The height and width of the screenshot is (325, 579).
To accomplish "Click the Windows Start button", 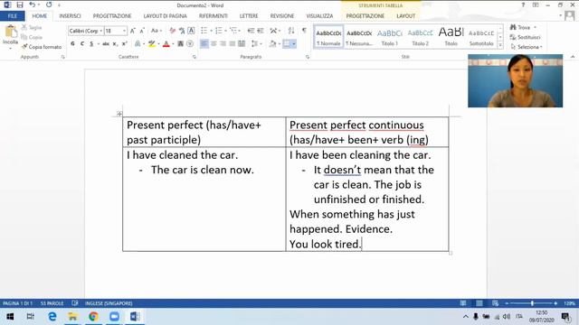I will coord(10,317).
